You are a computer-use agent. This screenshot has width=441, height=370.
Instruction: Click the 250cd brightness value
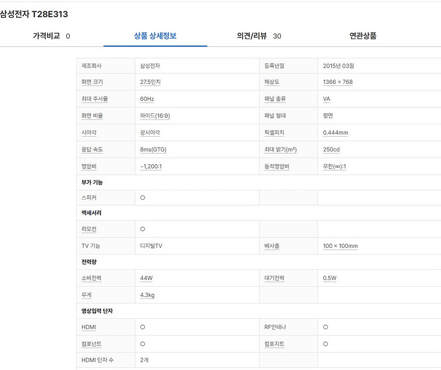tap(331, 149)
